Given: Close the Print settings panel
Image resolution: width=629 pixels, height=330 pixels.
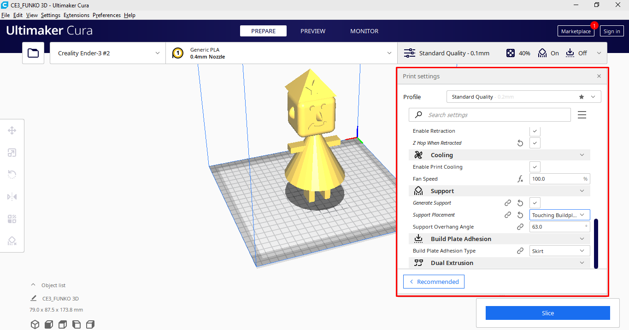Looking at the screenshot, I should [599, 77].
